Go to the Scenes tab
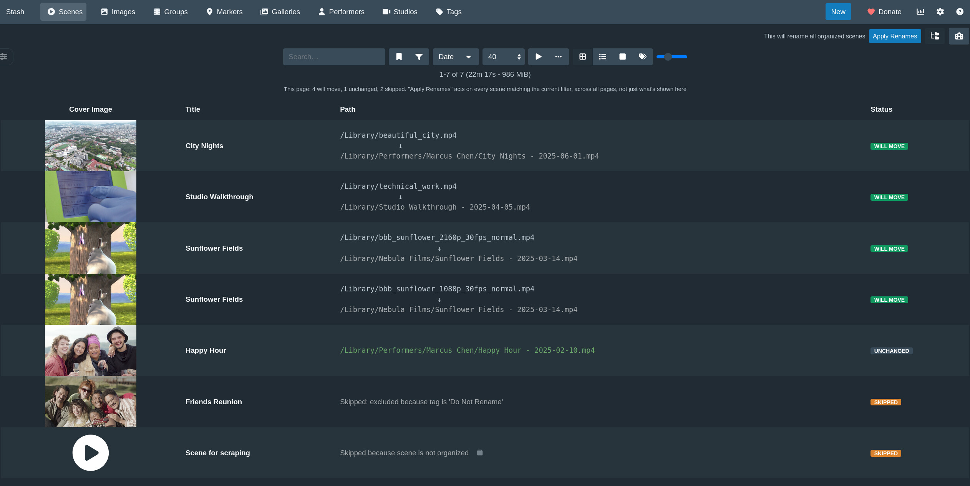970x486 pixels. [63, 12]
